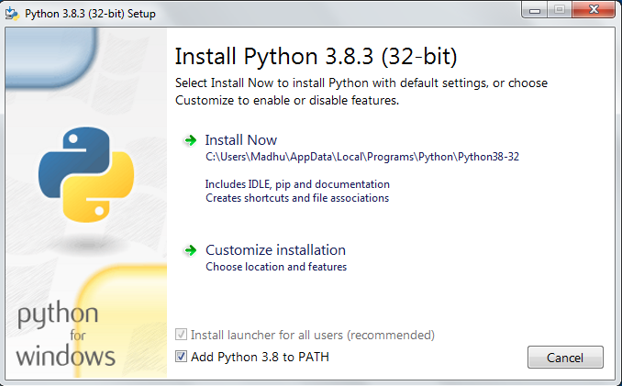Choose Customize installation option
This screenshot has height=386, width=622.
tap(276, 250)
